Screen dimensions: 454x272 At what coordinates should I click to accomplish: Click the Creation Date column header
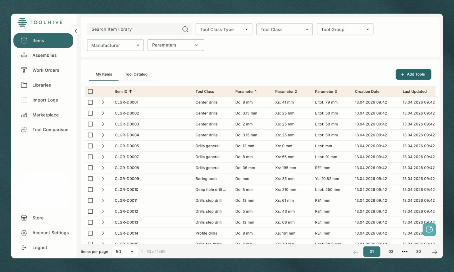pos(367,92)
